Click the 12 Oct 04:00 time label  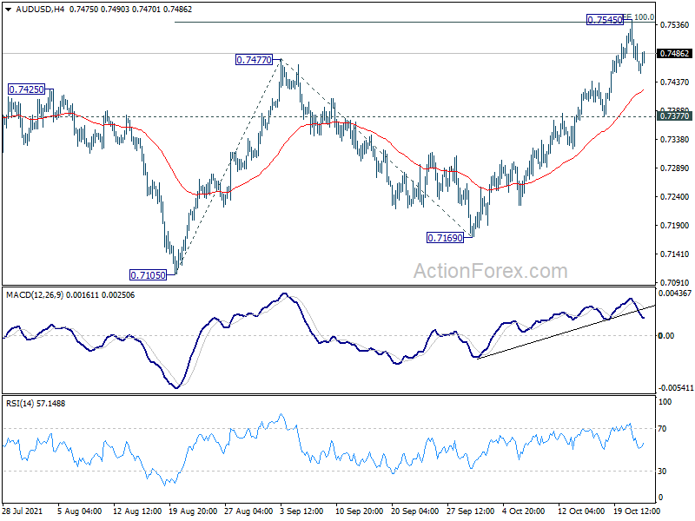(581, 511)
